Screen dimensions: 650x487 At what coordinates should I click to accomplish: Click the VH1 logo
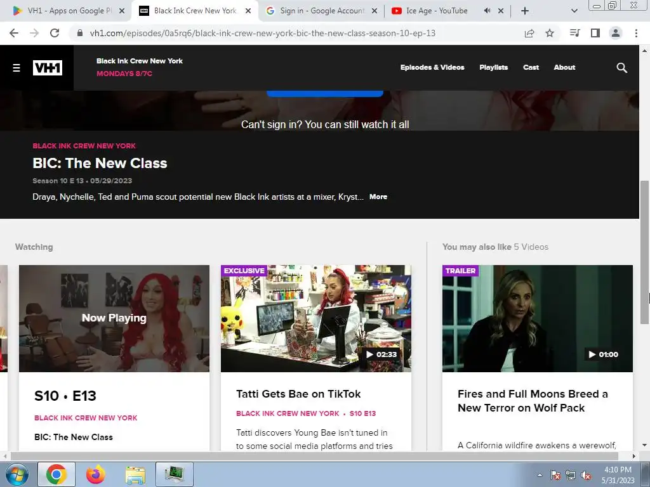coord(48,67)
